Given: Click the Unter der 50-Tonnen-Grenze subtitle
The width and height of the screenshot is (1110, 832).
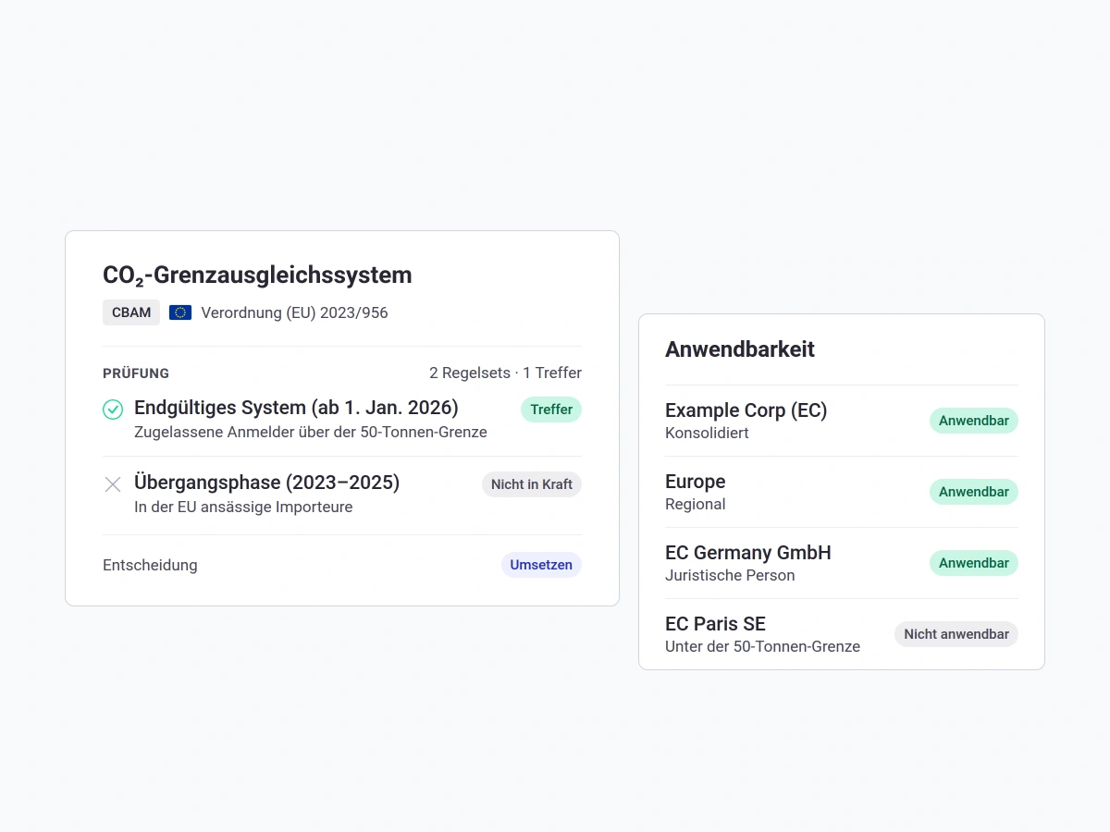Looking at the screenshot, I should pos(762,646).
